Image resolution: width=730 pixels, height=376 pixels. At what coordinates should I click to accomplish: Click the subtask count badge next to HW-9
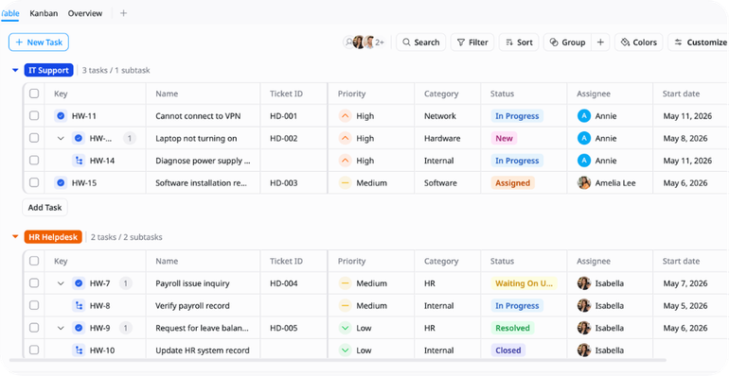pyautogui.click(x=126, y=328)
